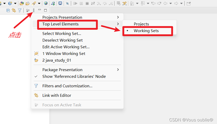Image resolution: width=217 pixels, height=124 pixels.
Task: Click the Collapse All icon in Package Explorer
Action: (8, 10)
